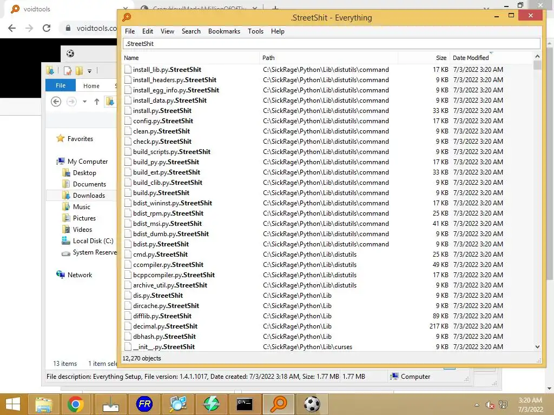Select the file icon of install_lib.py.StreetShit

(128, 70)
